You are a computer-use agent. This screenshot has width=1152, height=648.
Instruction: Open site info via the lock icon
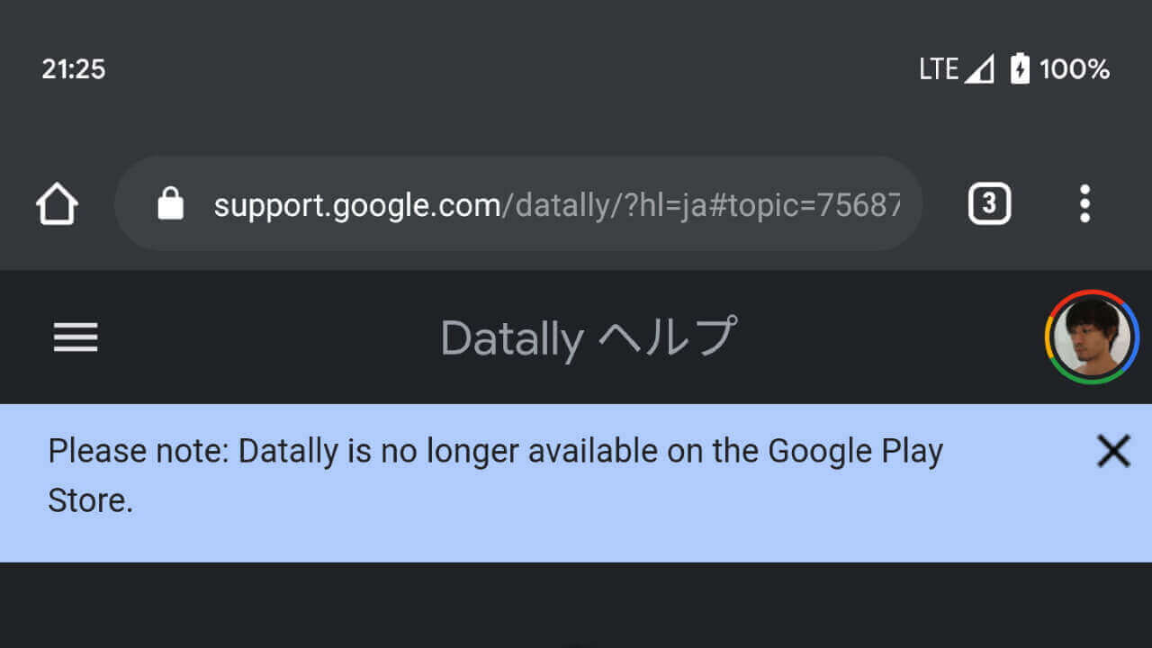point(170,204)
